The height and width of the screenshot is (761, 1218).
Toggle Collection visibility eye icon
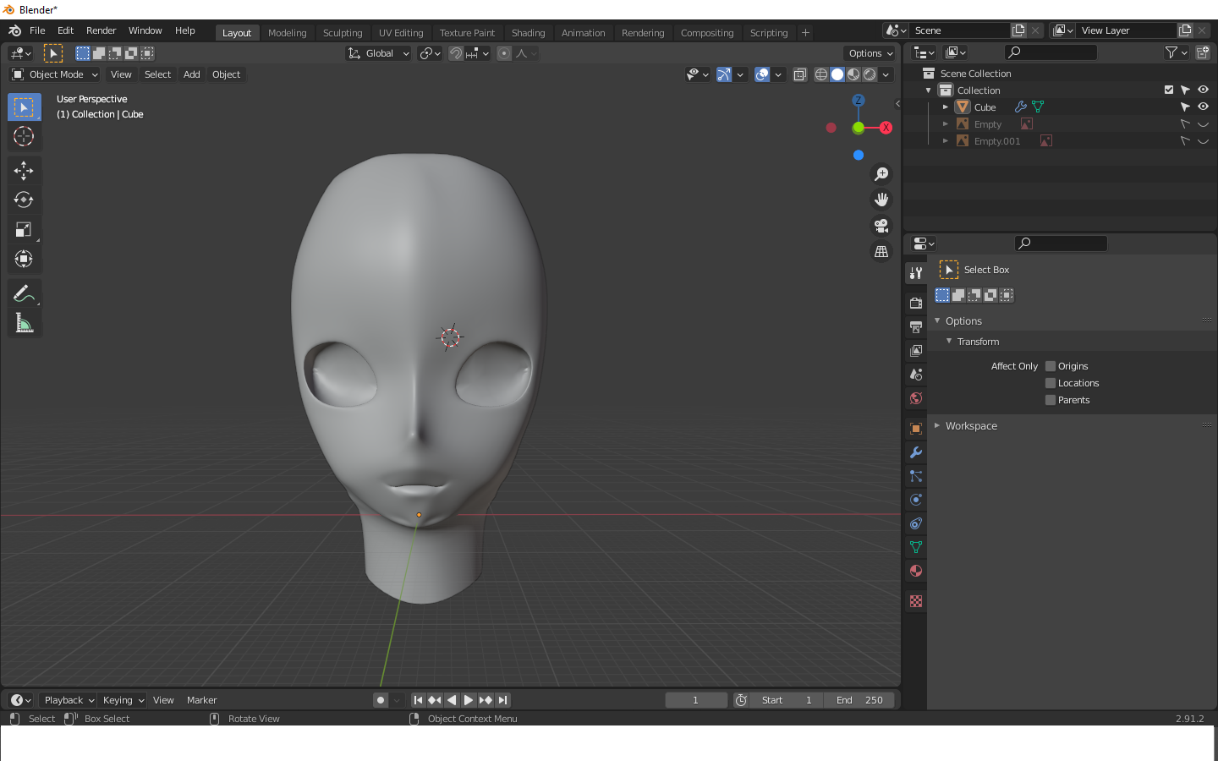coord(1203,90)
